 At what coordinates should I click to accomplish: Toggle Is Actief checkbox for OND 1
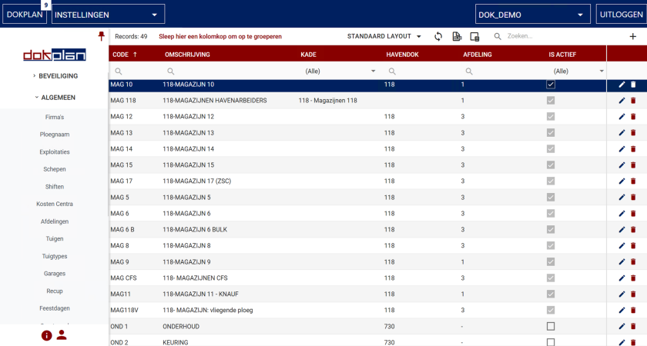click(x=550, y=327)
